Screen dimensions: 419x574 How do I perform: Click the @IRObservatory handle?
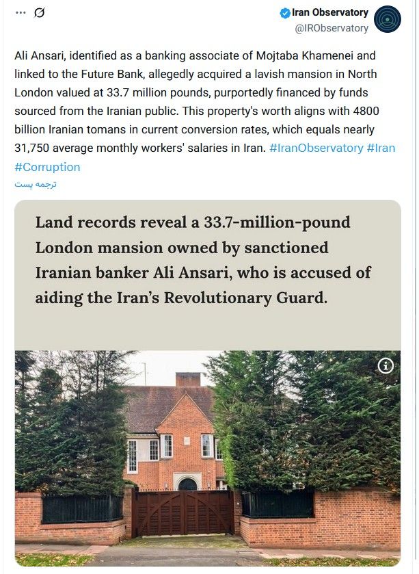(x=332, y=28)
